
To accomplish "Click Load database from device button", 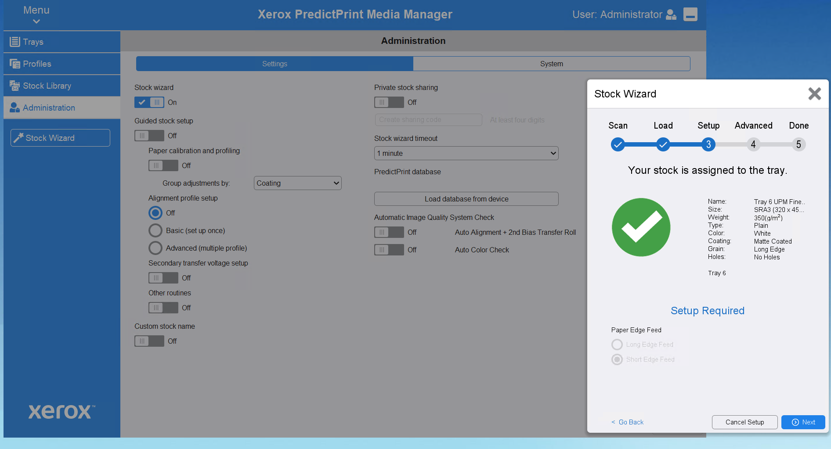I will click(466, 199).
